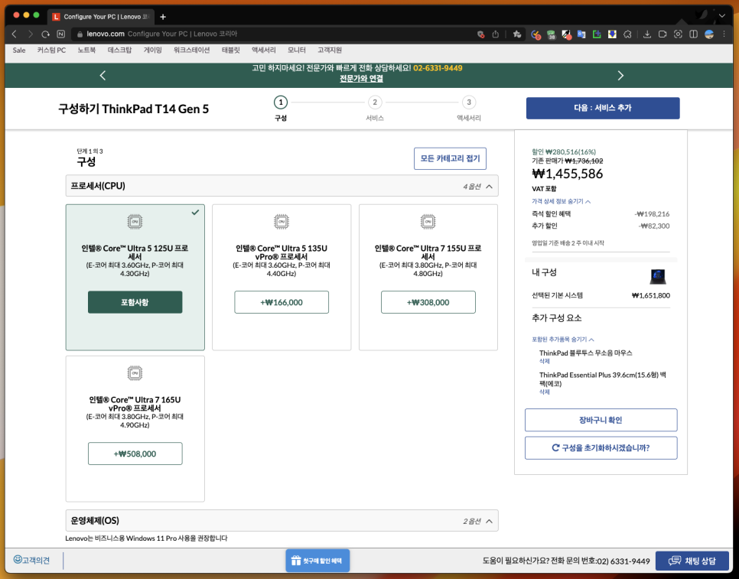The image size is (739, 579).
Task: Click 삭제 under ThinkPad 블루투스 무소음 마우스
Action: click(545, 361)
